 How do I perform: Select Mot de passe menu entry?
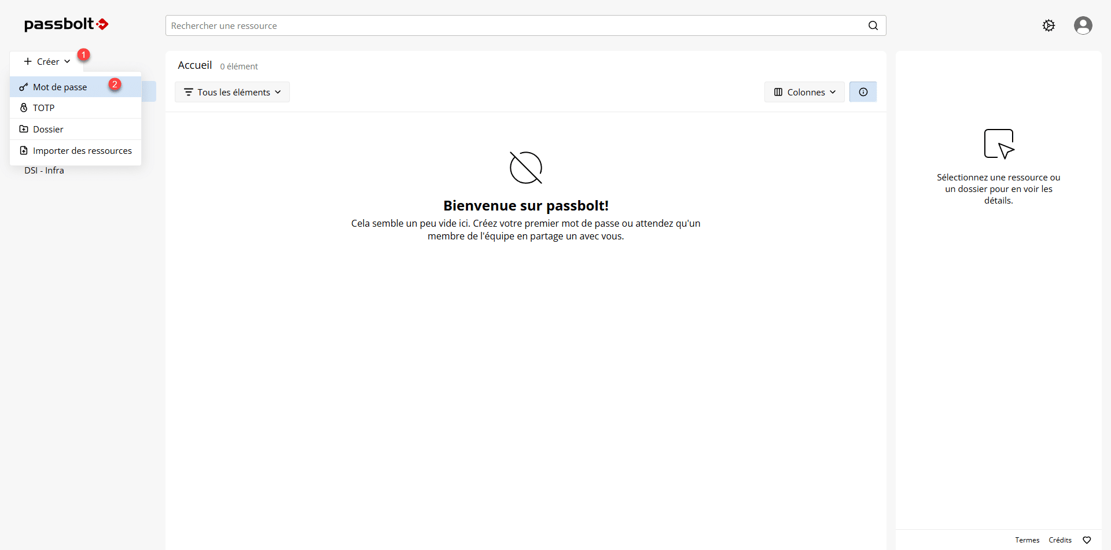tap(60, 87)
